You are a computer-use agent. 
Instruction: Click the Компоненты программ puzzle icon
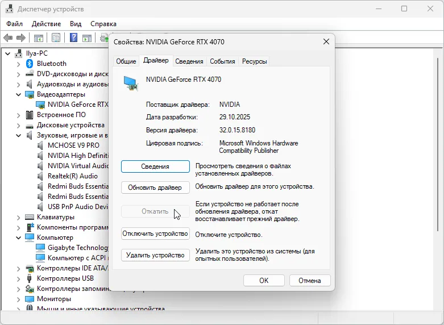30,227
